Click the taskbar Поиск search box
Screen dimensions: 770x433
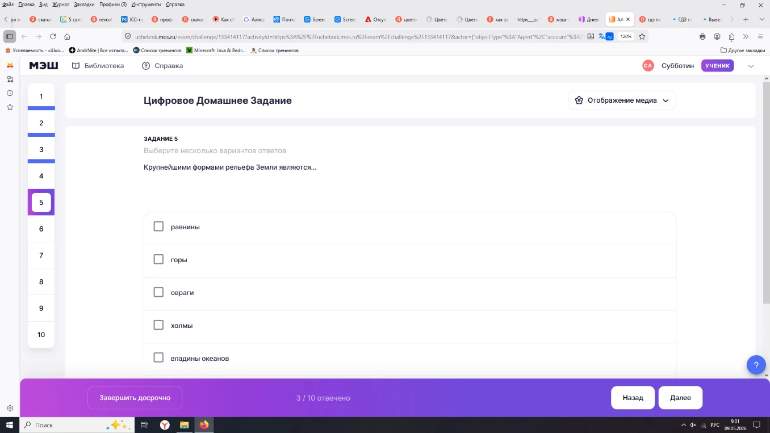point(77,424)
